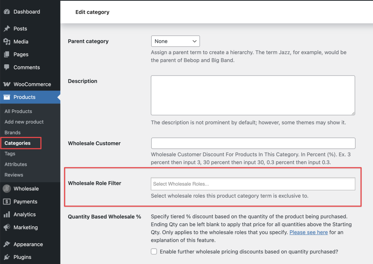Go to the Posts menu
The width and height of the screenshot is (373, 264).
[x=30, y=28]
